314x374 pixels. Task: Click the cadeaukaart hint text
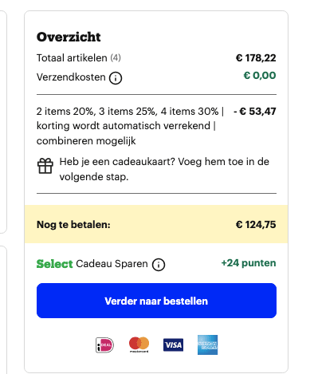click(x=164, y=169)
